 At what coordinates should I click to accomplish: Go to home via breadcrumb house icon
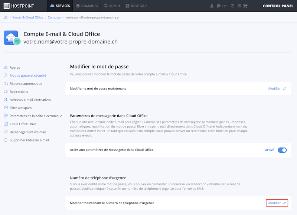[6, 17]
